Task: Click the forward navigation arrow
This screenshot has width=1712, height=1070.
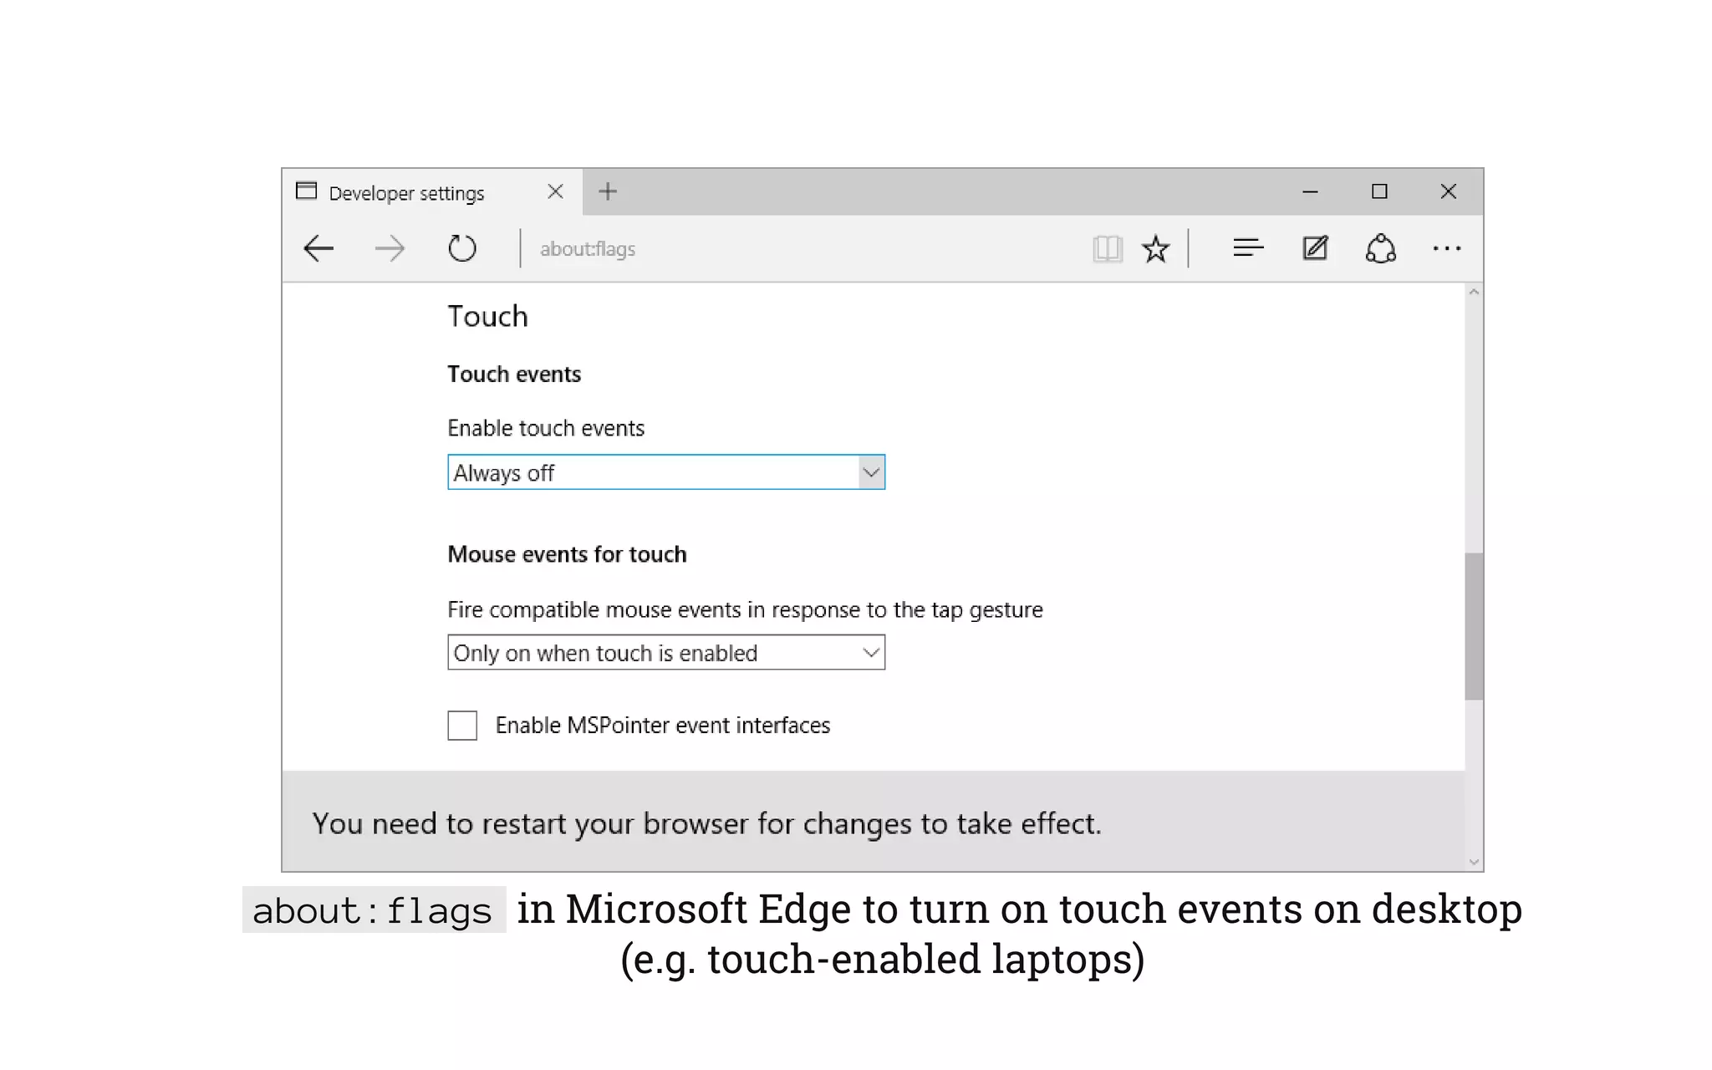Action: click(x=390, y=248)
